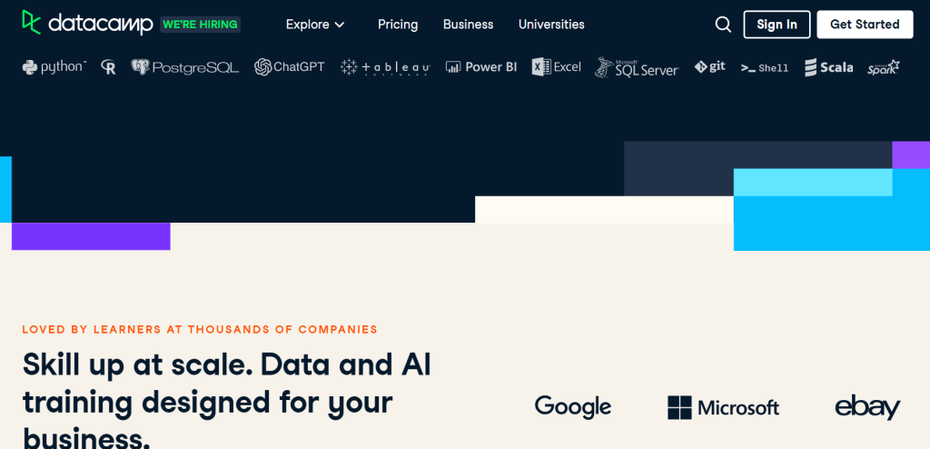Open the Universities navigation link
The height and width of the screenshot is (449, 930).
(551, 25)
